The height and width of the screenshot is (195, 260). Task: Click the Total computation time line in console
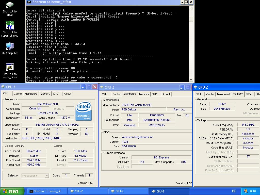[x=79, y=59]
